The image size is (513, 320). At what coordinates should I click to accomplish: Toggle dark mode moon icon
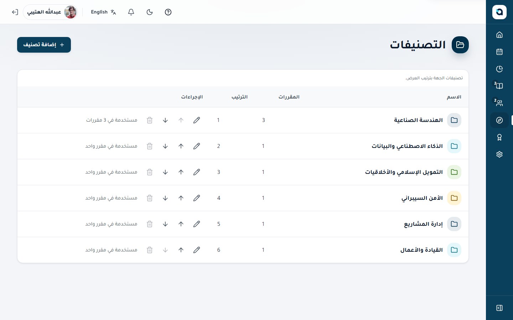click(150, 12)
